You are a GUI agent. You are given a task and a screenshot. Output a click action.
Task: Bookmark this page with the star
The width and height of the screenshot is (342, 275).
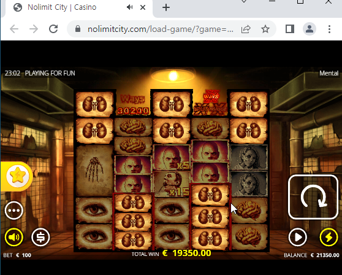[265, 29]
